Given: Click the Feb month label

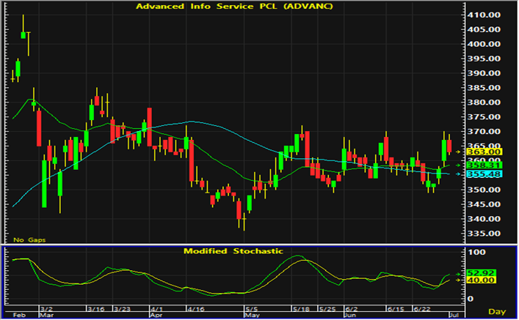Looking at the screenshot, I should 19,315.
